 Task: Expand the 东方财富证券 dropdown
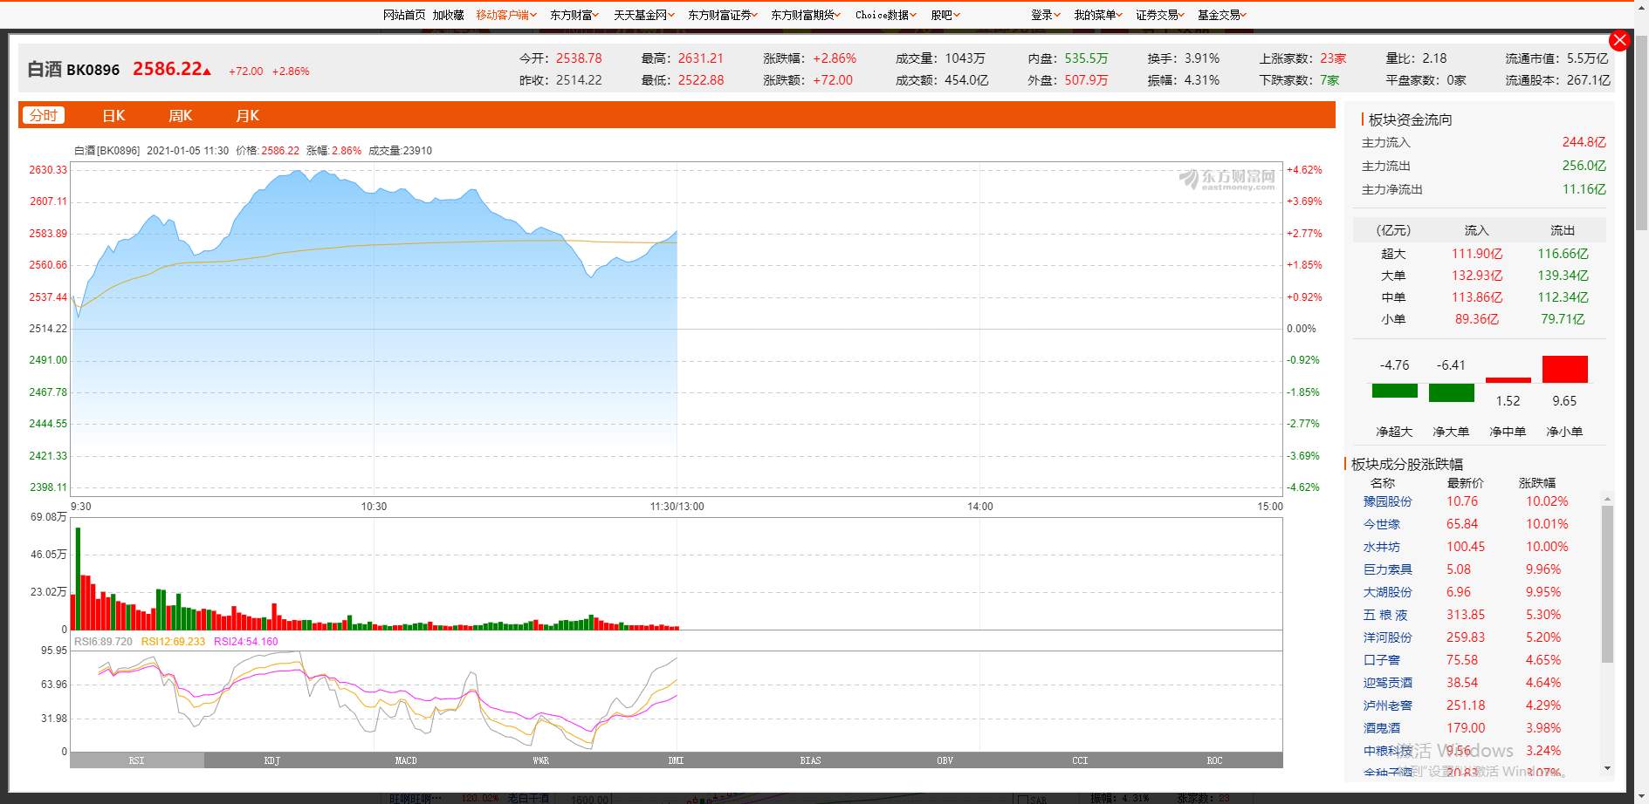(723, 15)
